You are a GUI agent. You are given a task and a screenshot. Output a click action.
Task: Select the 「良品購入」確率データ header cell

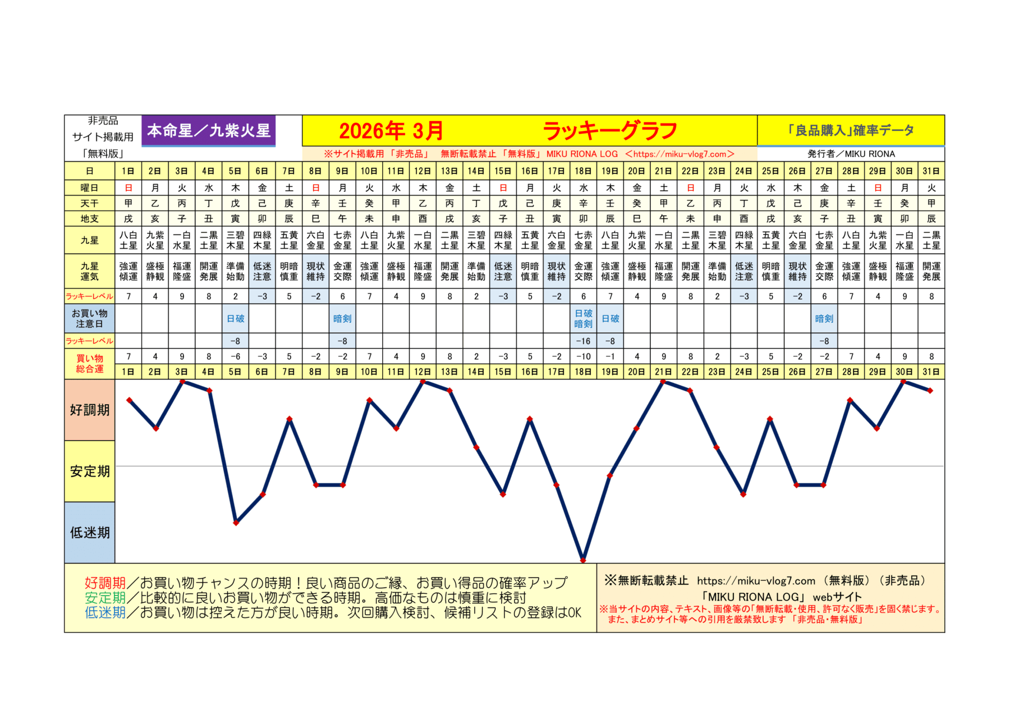(x=850, y=130)
